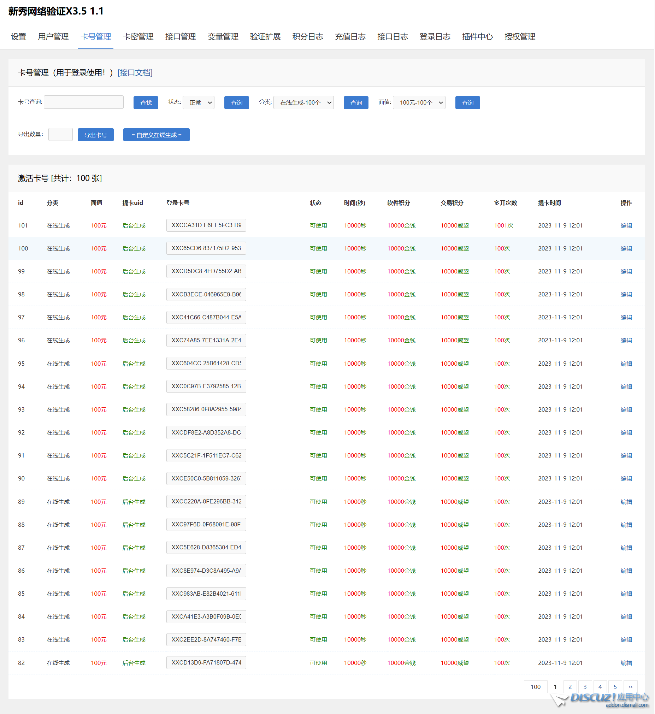
Task: Open the 设置 tab
Action: coord(18,36)
